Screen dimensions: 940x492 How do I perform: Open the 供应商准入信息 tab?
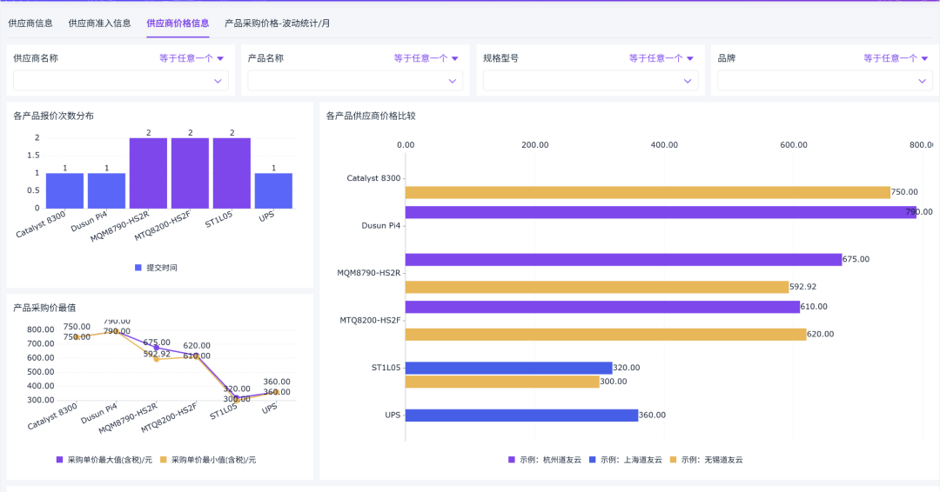99,23
